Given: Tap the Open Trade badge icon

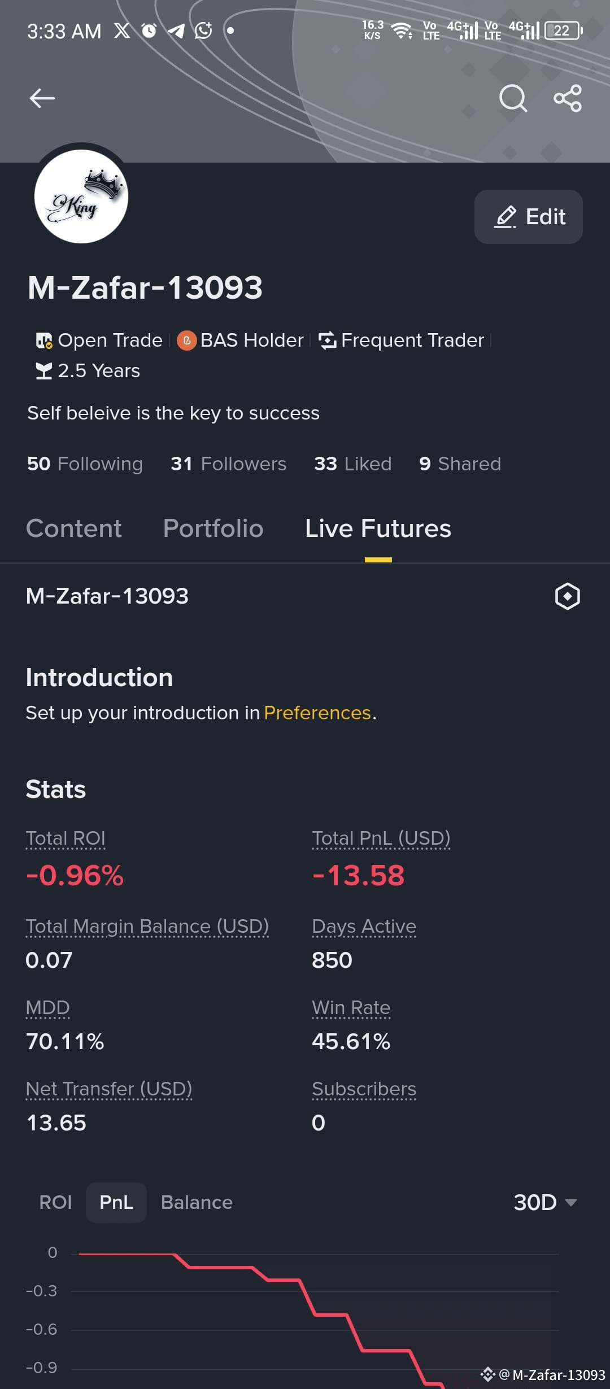Looking at the screenshot, I should pos(44,340).
